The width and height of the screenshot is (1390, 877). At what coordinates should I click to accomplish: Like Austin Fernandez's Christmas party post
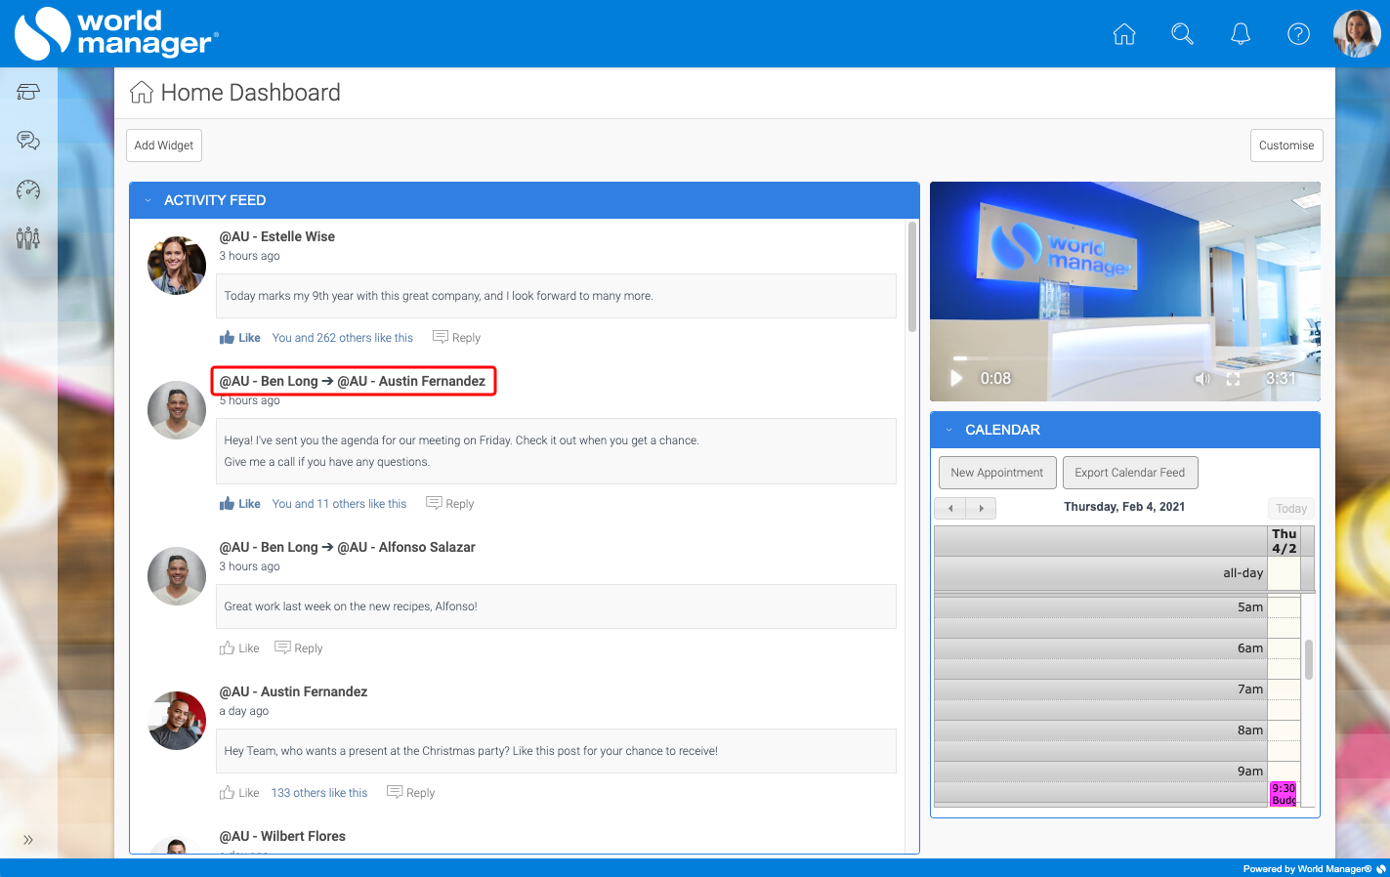(238, 792)
